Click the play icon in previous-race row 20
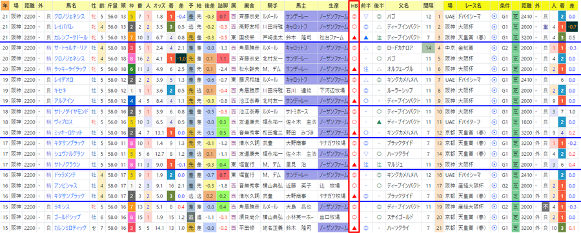The image size is (581, 233). [x=494, y=218]
